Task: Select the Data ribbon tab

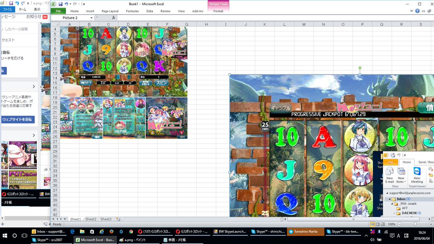Action: 149,11
